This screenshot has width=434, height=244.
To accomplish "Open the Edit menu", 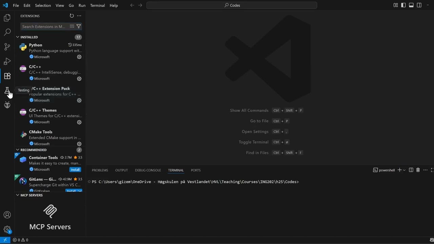I will click(x=27, y=5).
